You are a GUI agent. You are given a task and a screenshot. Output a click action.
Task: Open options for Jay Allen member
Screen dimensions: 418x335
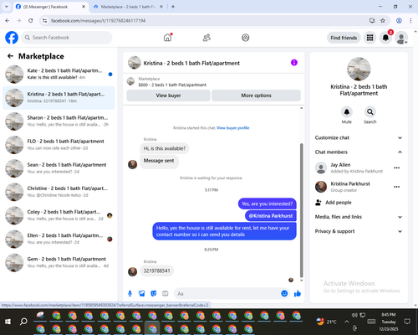397,167
